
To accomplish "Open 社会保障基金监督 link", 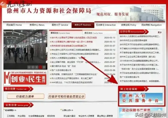I will pyautogui.click(x=36, y=116).
